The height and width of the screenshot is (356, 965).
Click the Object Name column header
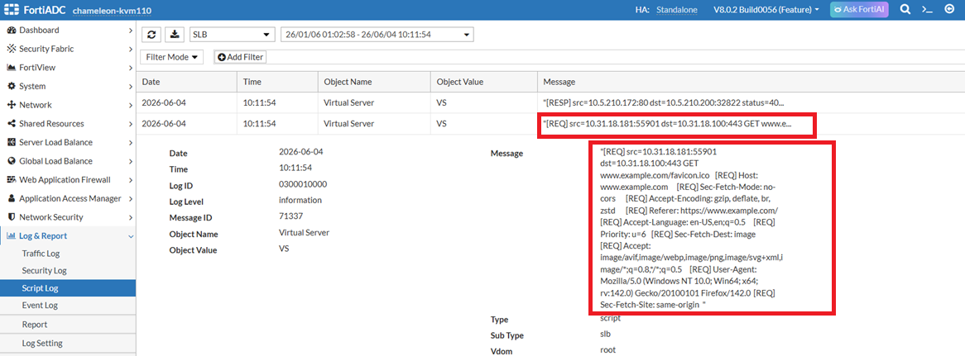click(373, 82)
